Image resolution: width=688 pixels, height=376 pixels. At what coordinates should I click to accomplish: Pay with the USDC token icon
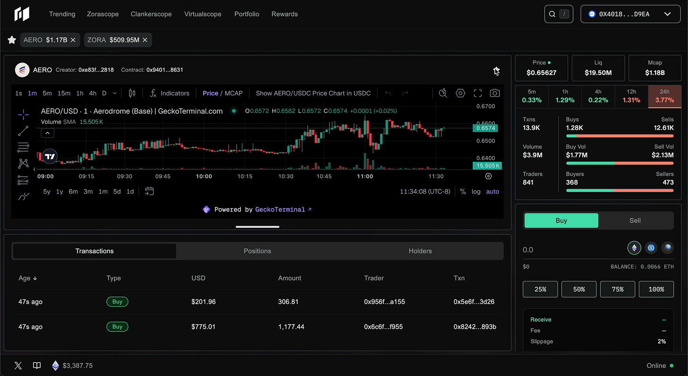pyautogui.click(x=651, y=248)
